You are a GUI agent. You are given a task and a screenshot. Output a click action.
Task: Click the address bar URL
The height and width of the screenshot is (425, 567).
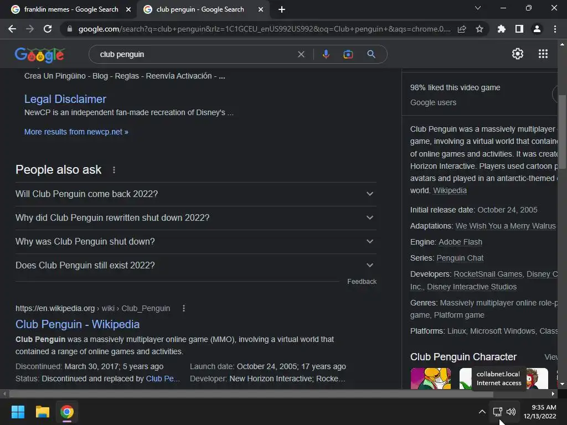[264, 29]
